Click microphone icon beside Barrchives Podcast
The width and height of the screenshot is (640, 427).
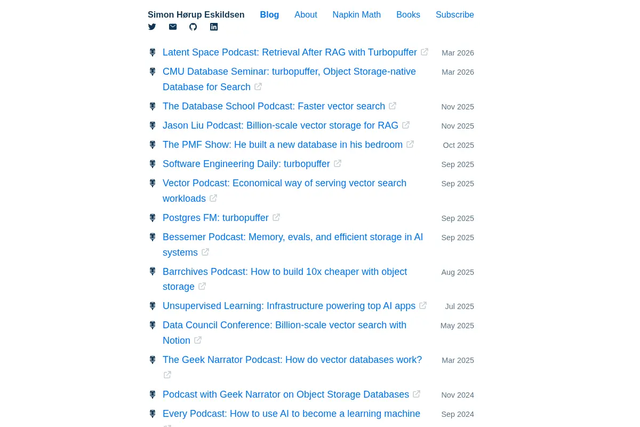[153, 272]
